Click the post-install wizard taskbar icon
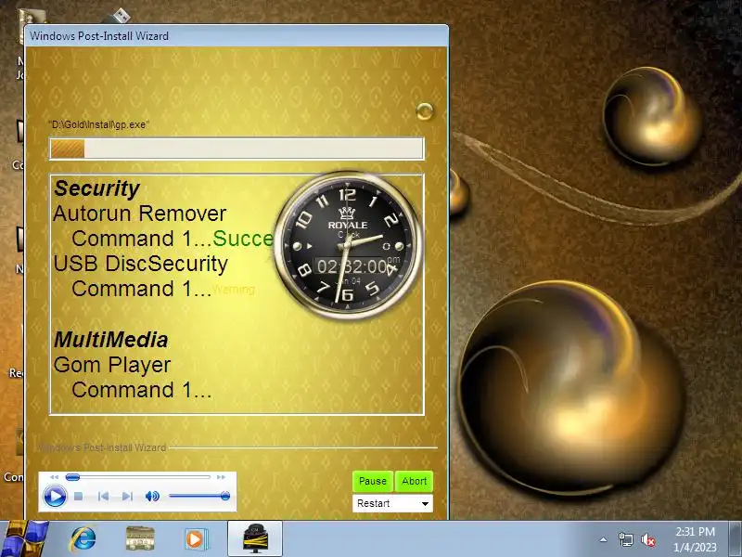Viewport: 742px width, 557px height. pos(255,539)
